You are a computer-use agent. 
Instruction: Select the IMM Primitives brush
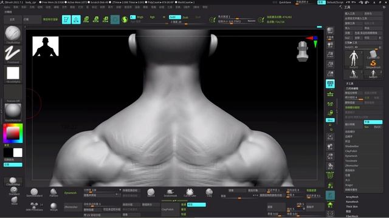34,206
